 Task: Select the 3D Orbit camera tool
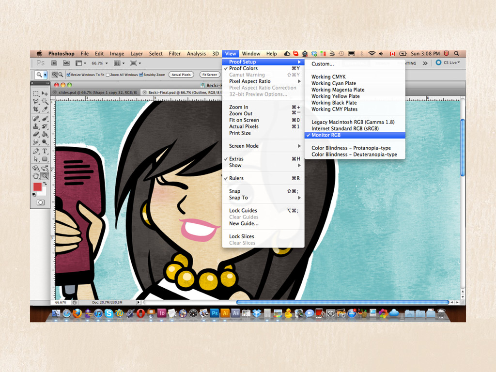[x=45, y=168]
